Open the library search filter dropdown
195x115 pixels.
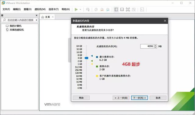(x=37, y=20)
